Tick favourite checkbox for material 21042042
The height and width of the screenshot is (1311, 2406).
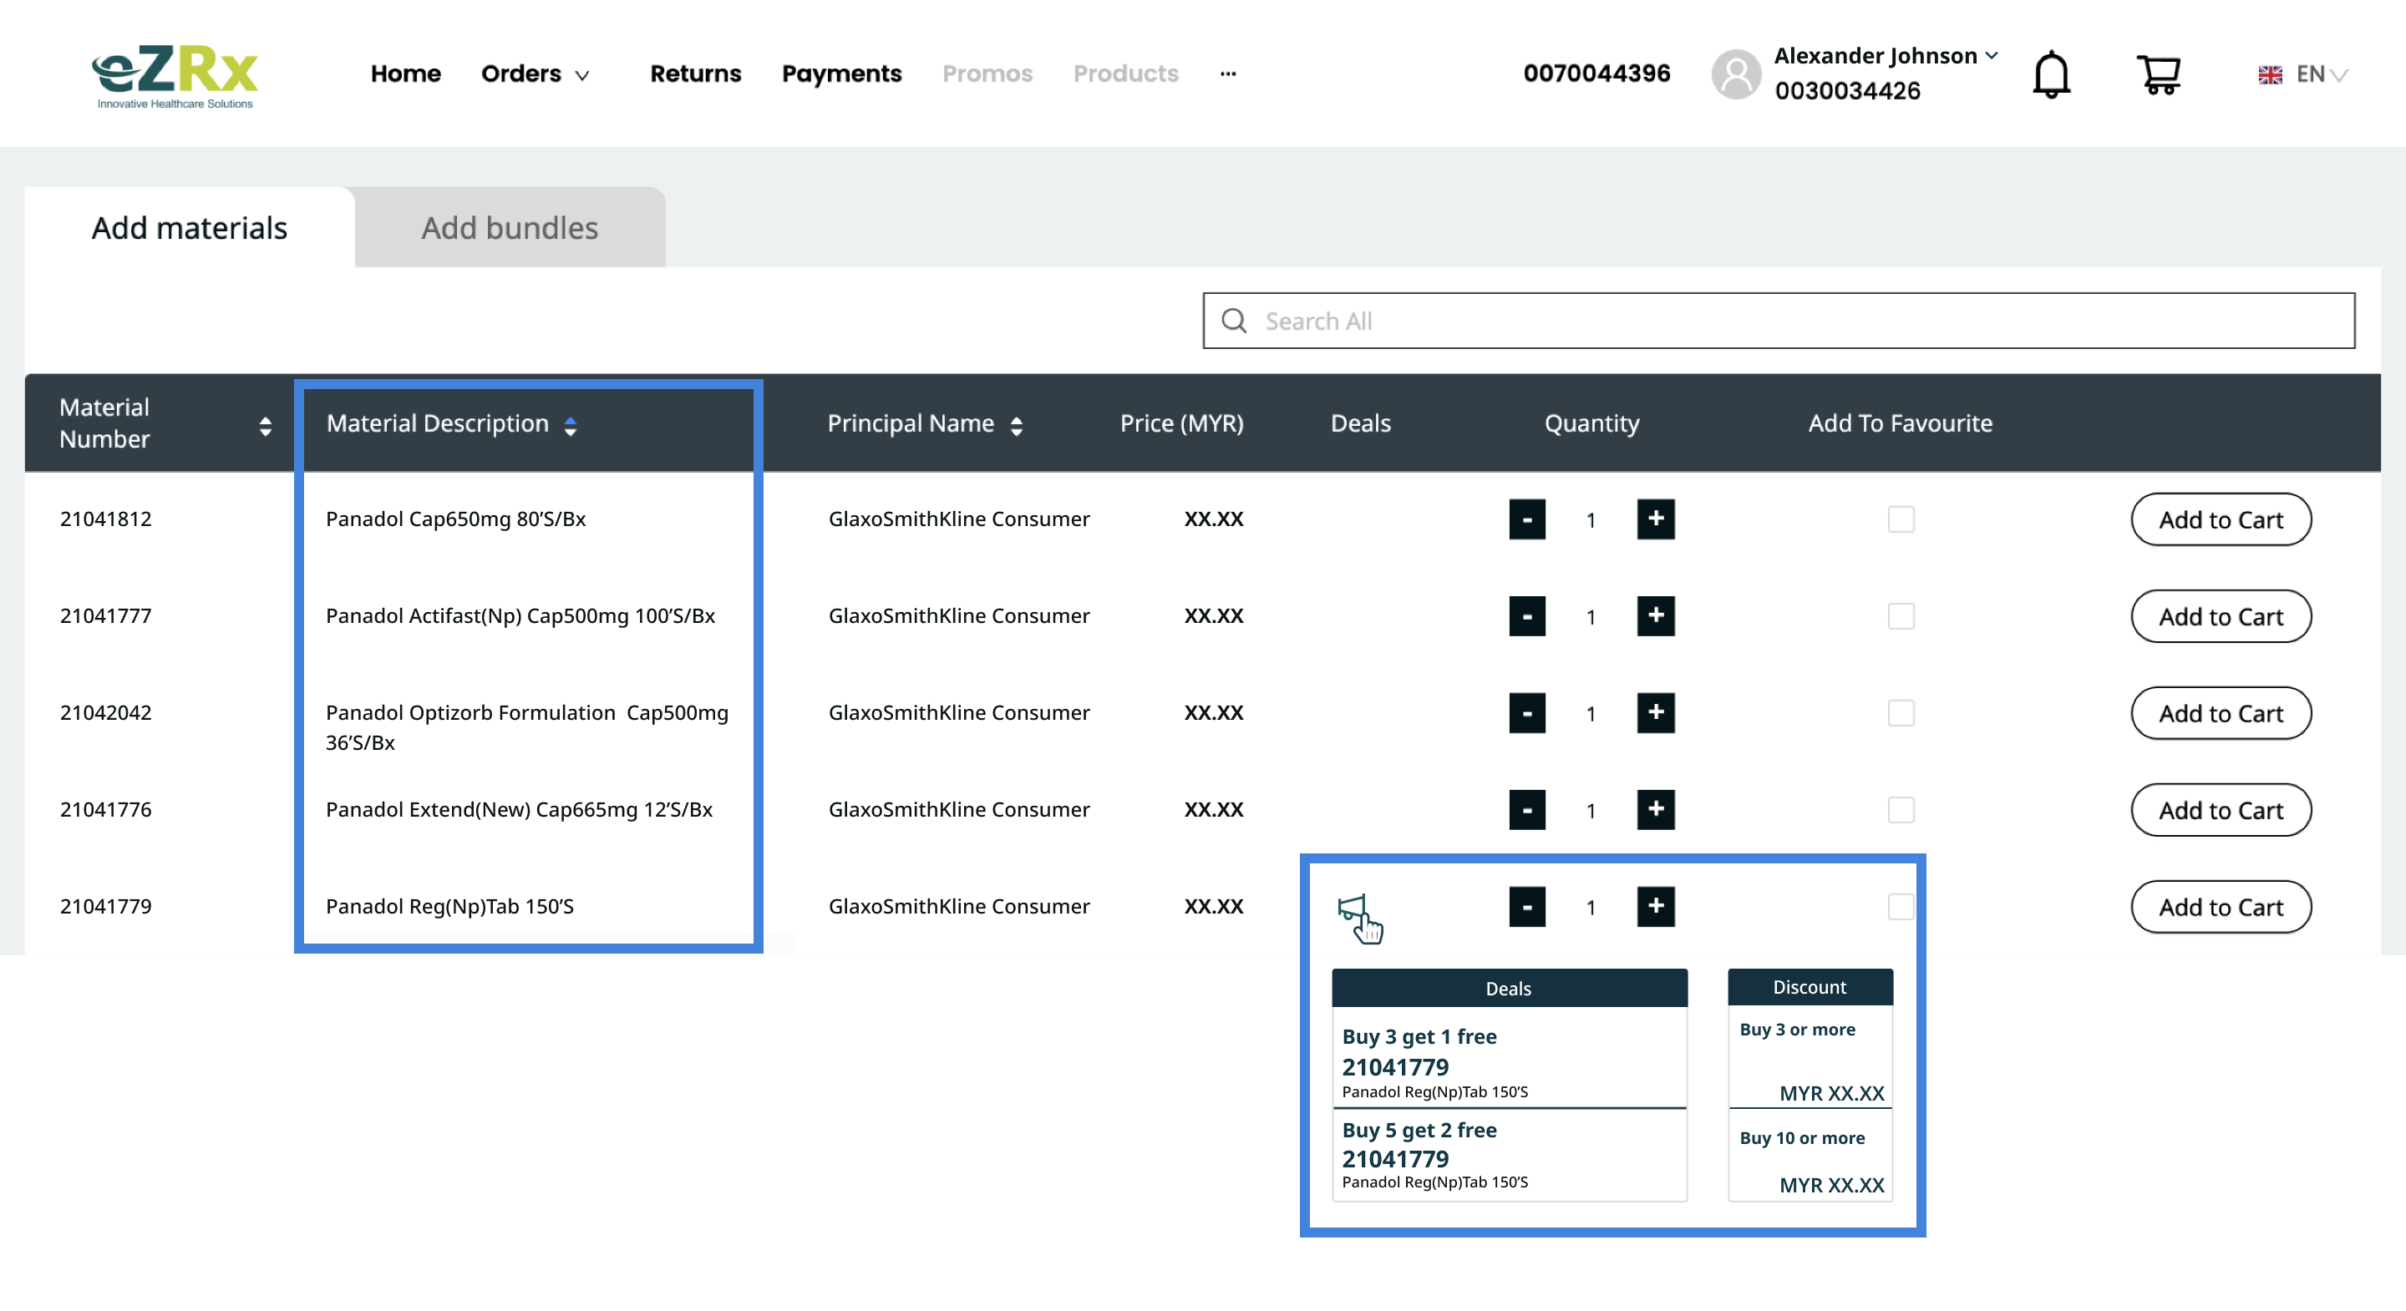coord(1901,713)
